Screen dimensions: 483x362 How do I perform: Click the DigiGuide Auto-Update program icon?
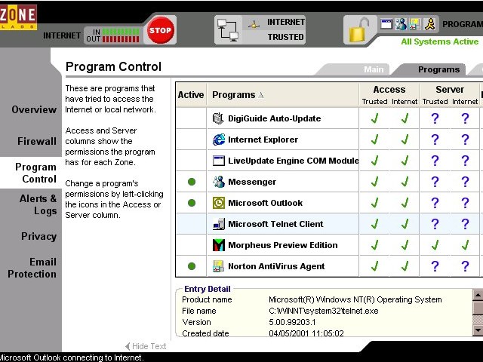218,118
